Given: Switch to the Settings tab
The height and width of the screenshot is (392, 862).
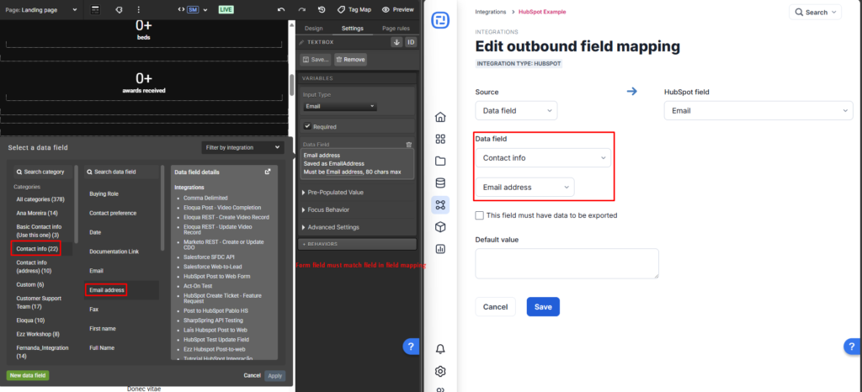Looking at the screenshot, I should coord(353,29).
